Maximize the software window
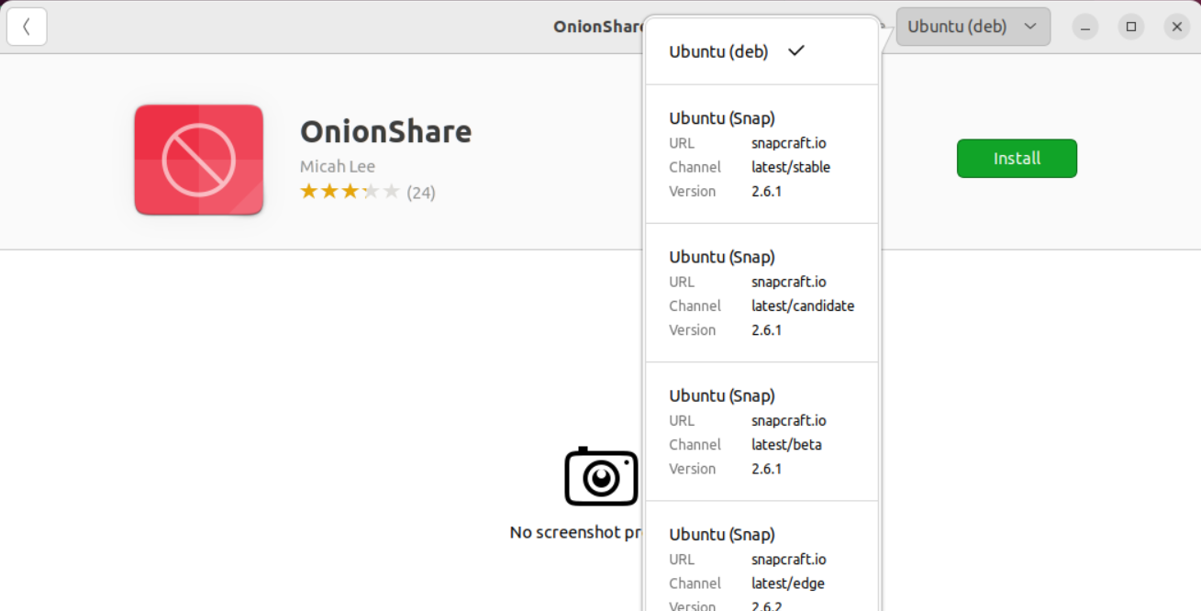The width and height of the screenshot is (1201, 611). [x=1131, y=28]
